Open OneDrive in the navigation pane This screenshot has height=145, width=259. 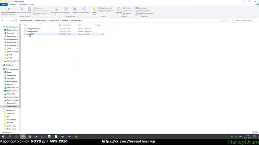coord(9,65)
